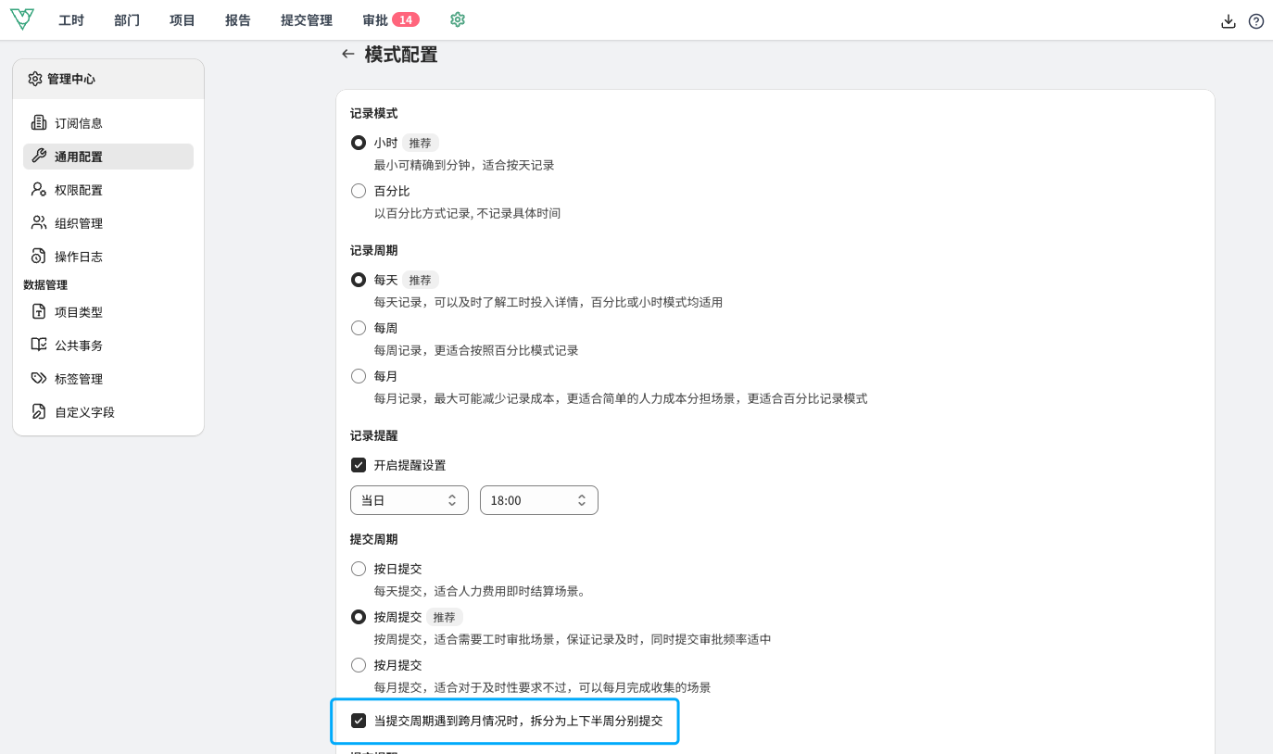
Task: Click the green settings gear icon
Action: click(x=457, y=19)
